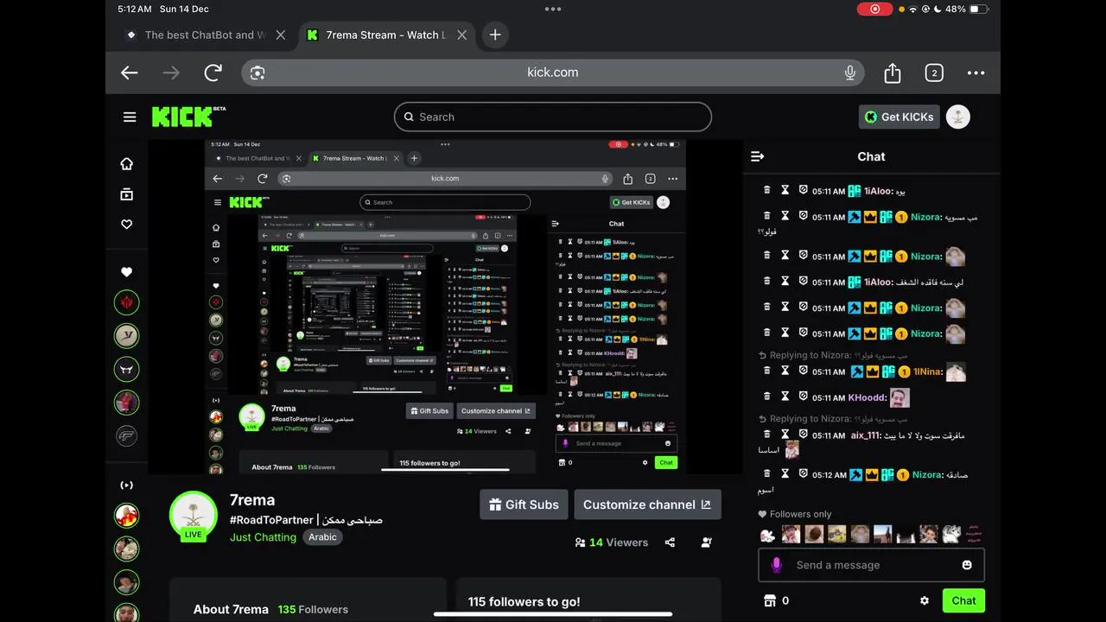Click the Kick Search field
Image resolution: width=1106 pixels, height=622 pixels.
click(553, 117)
